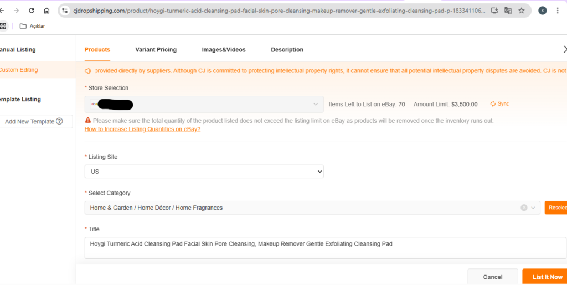
Task: Click the Sync refresh icon
Action: (x=493, y=104)
